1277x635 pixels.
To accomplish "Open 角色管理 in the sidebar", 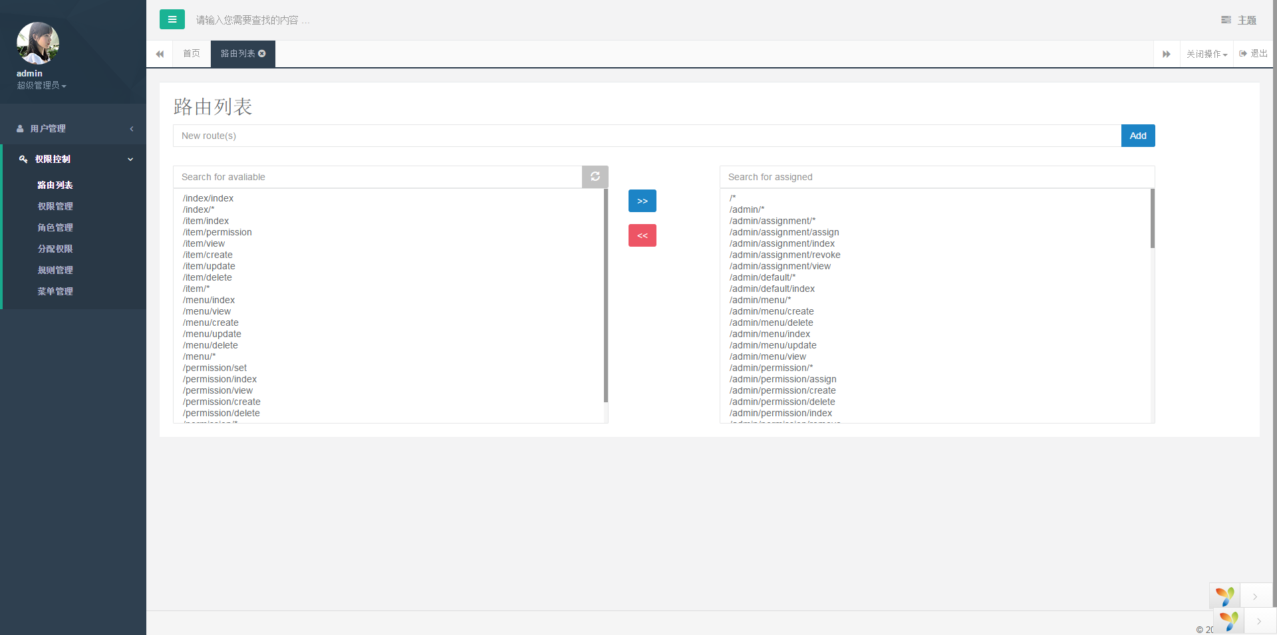I will pyautogui.click(x=55, y=227).
